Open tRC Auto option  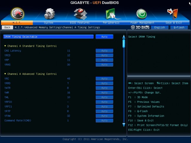pyautogui.click(x=104, y=79)
